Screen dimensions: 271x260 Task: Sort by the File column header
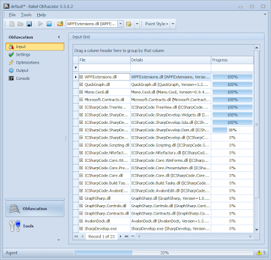click(104, 60)
